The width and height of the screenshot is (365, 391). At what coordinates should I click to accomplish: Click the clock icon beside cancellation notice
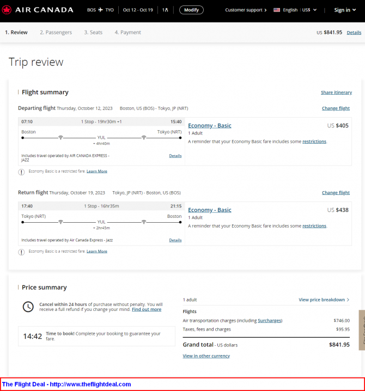[x=28, y=307]
